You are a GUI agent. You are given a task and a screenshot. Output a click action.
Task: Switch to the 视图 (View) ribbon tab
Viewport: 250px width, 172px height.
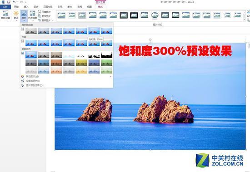point(89,7)
